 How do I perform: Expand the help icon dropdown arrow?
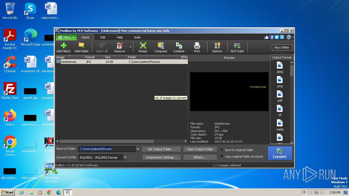pyautogui.click(x=293, y=37)
